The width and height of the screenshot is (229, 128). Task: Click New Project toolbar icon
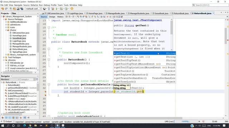14,9
